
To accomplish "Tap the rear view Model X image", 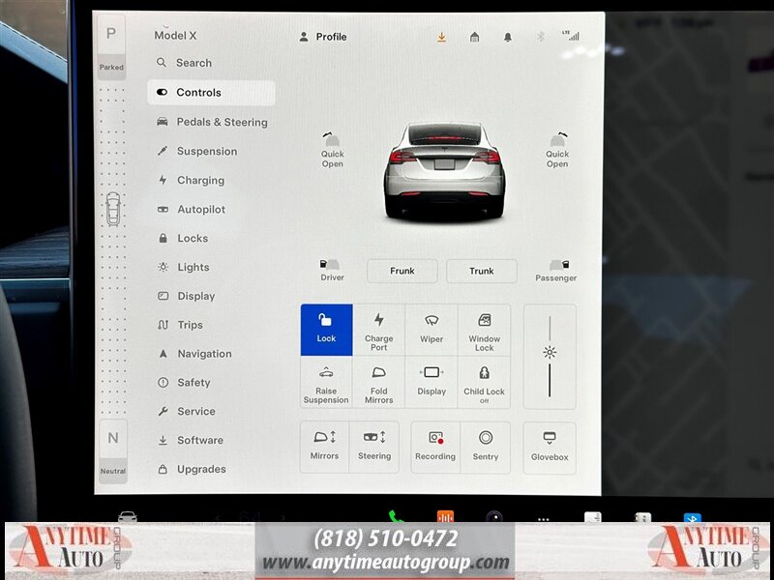I will 445,171.
